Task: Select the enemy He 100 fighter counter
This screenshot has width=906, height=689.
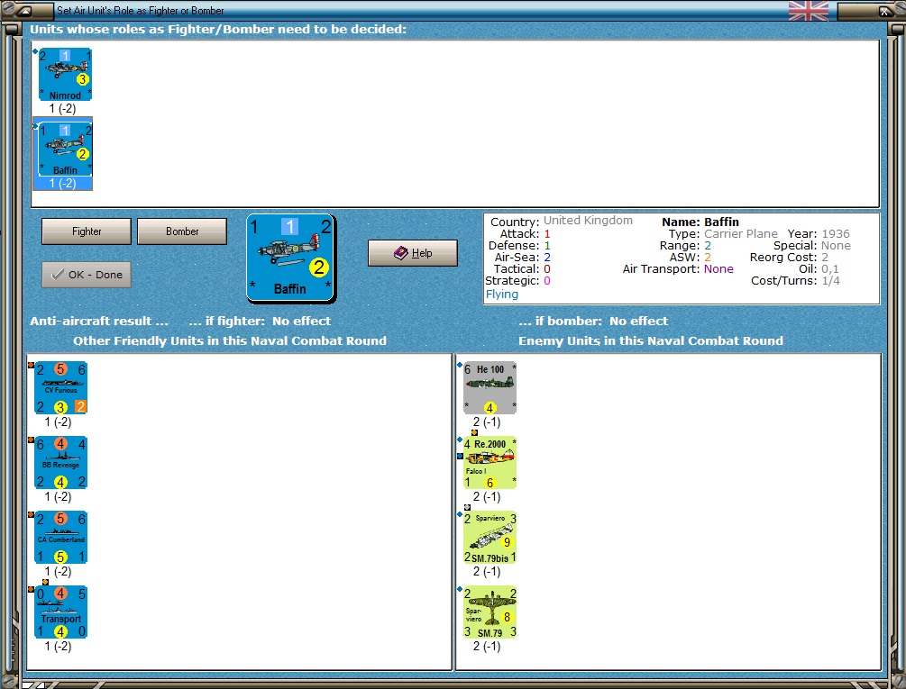Action: [490, 388]
